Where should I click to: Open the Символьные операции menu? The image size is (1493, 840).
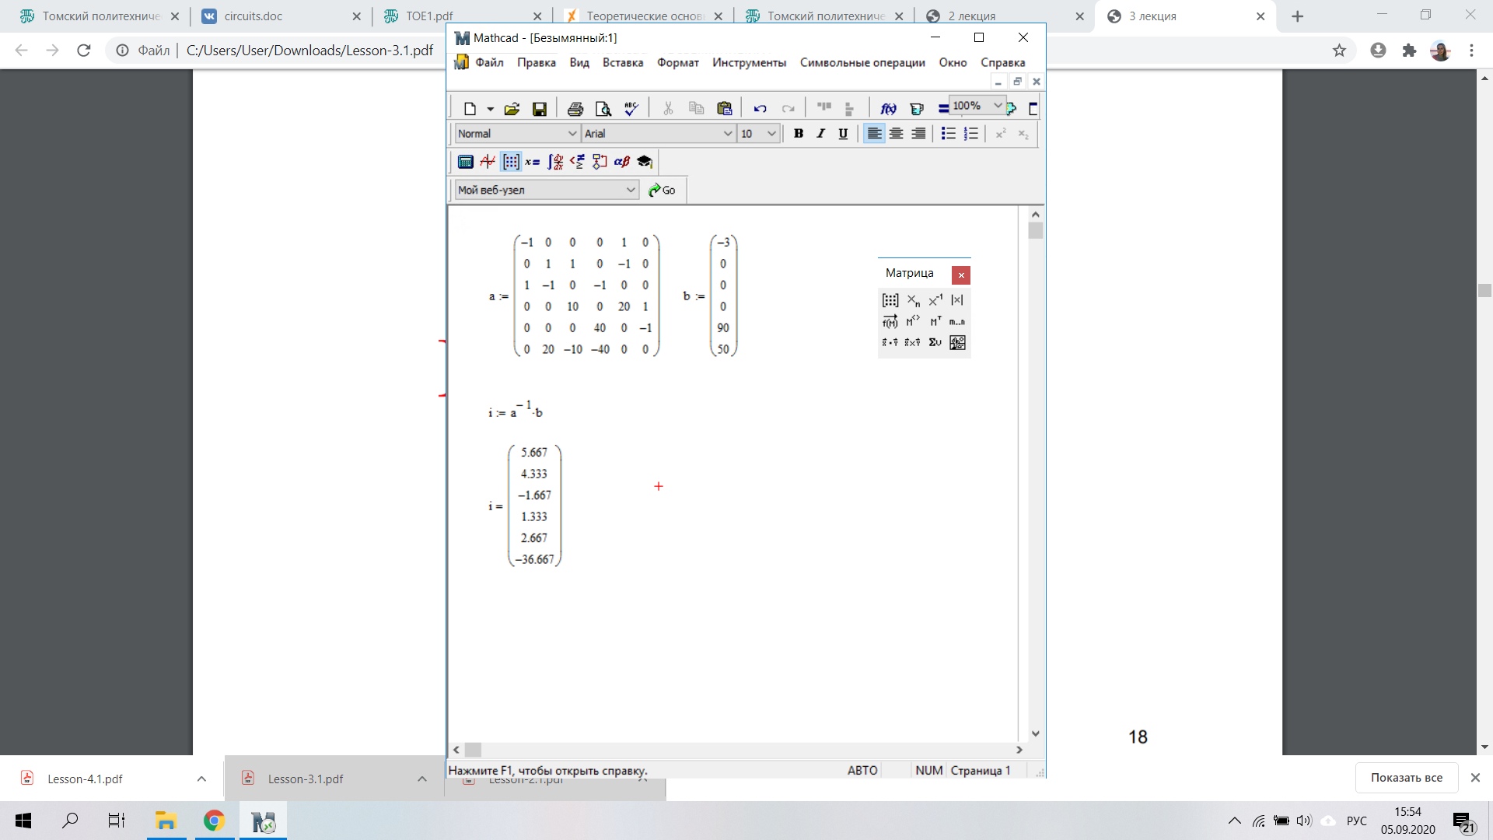862,62
